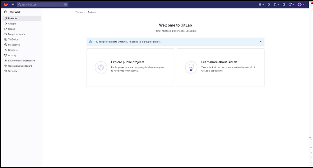
Task: Click the Operations Dashboard icon
Action: tap(6, 66)
